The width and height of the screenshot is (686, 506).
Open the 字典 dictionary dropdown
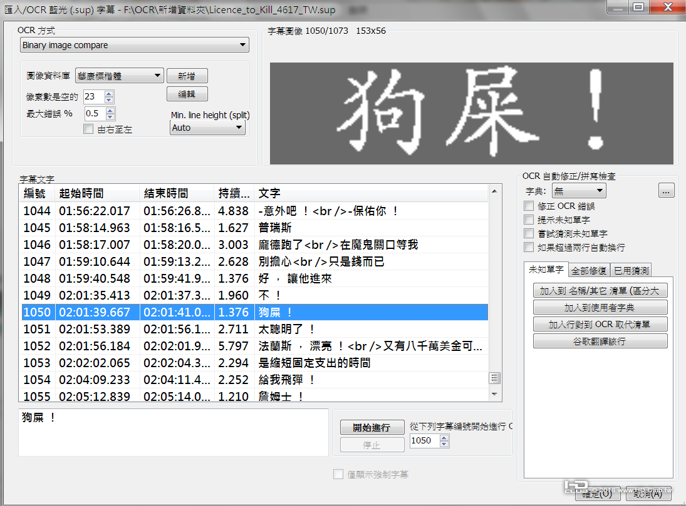click(579, 191)
